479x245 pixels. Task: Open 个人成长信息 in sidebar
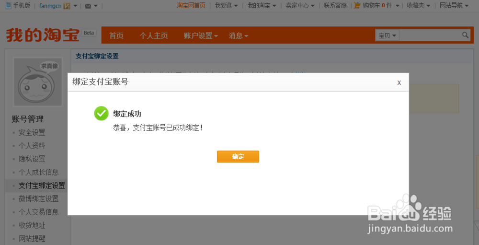click(x=38, y=172)
